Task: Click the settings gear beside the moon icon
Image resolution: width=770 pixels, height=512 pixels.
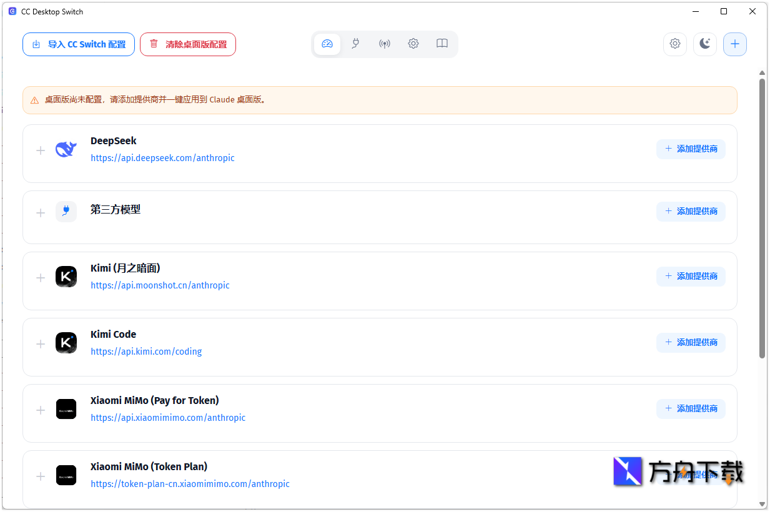Action: pyautogui.click(x=675, y=44)
